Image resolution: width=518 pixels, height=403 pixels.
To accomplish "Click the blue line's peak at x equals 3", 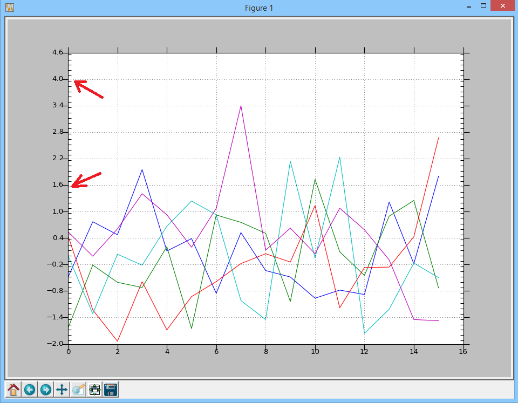I will click(142, 169).
